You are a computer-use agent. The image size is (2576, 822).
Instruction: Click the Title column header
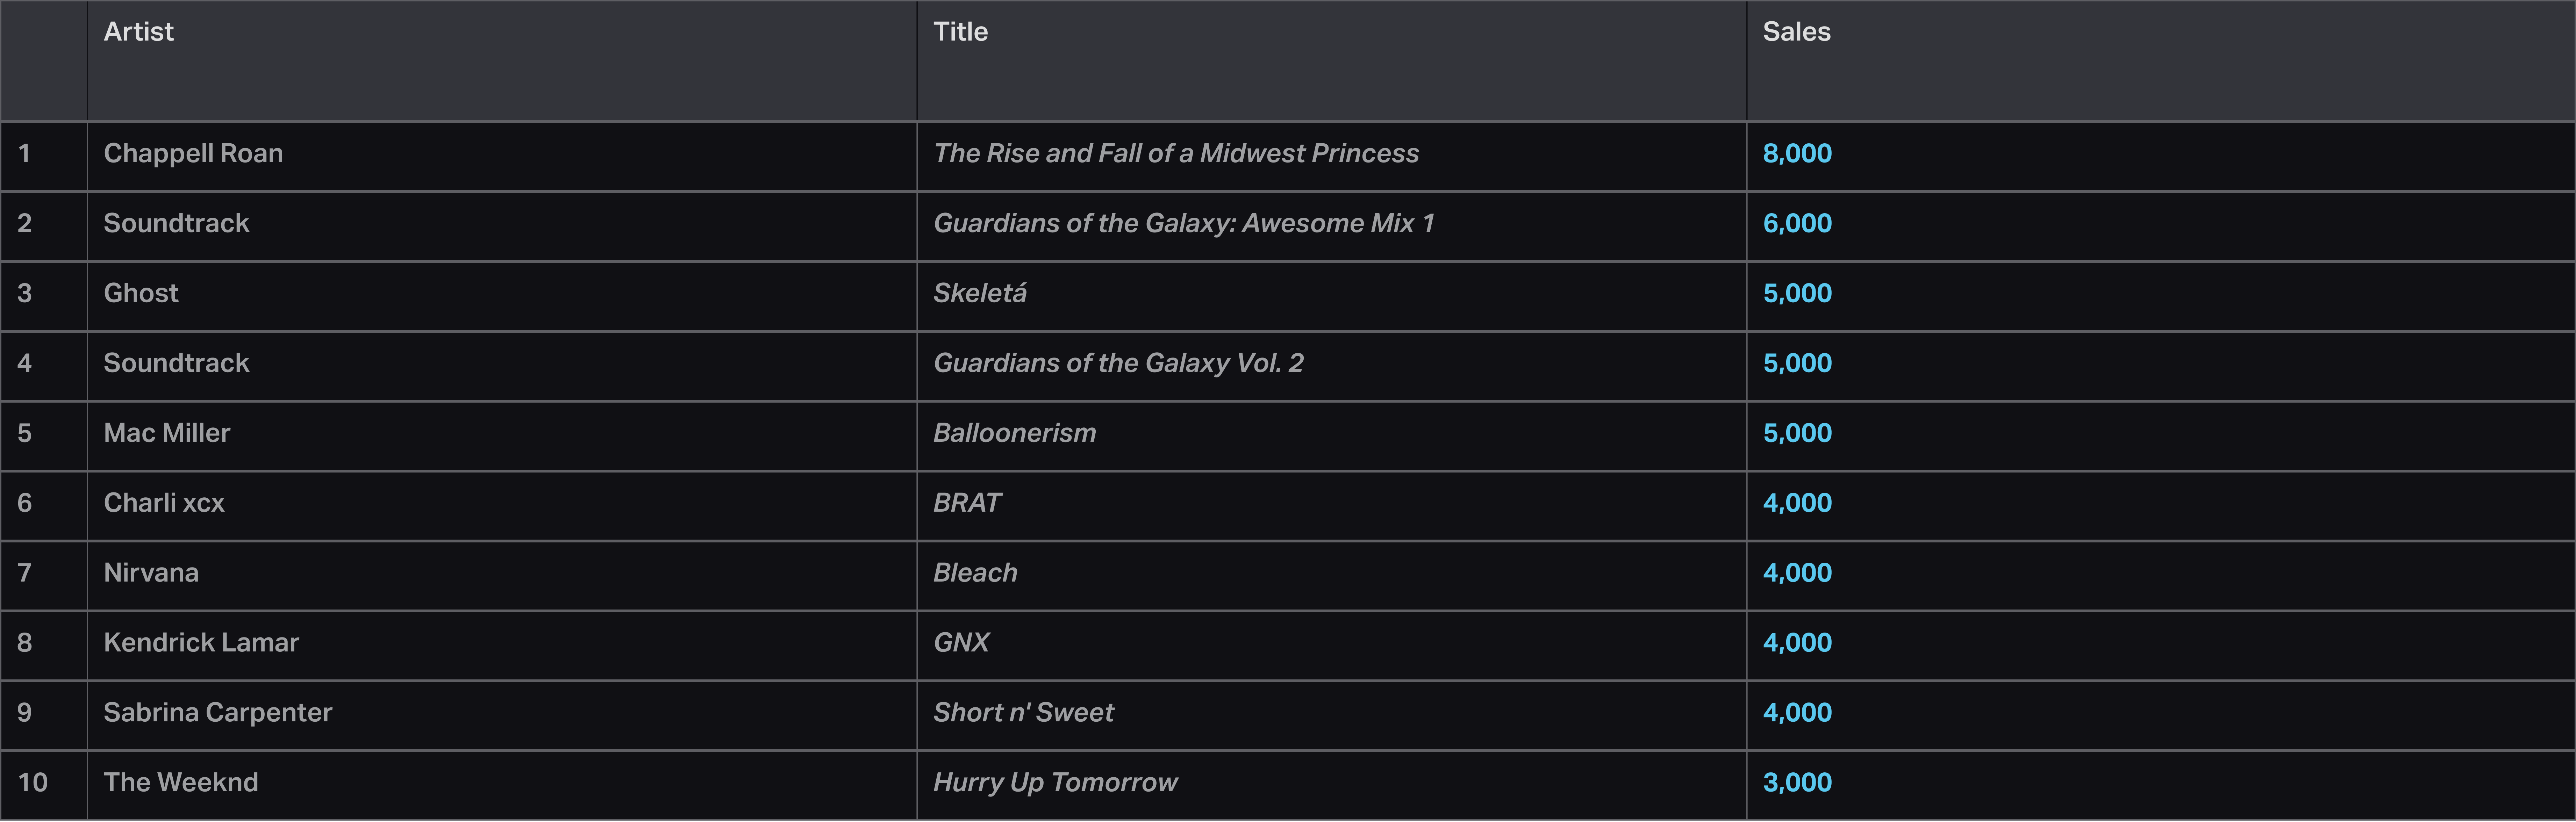pyautogui.click(x=960, y=32)
